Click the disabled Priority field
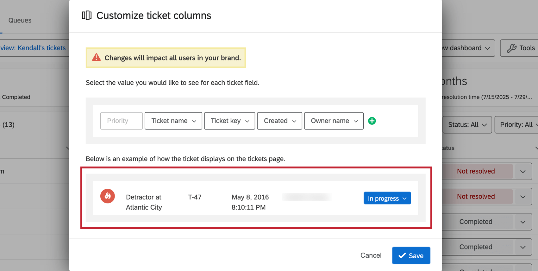Screen dimensions: 538x271 coord(121,121)
